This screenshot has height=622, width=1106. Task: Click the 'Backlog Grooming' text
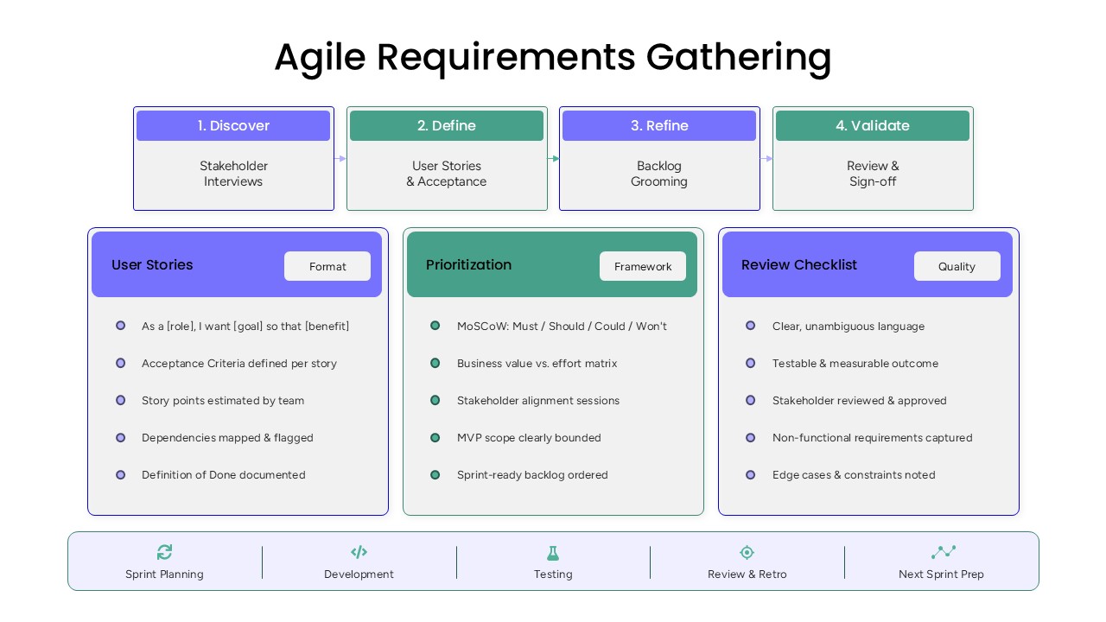[x=659, y=174]
